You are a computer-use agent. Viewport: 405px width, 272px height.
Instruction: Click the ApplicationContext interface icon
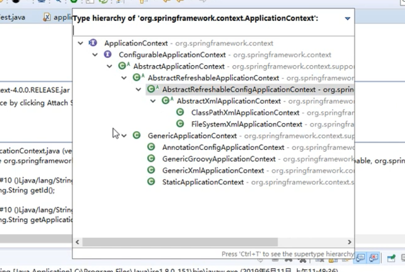click(93, 43)
